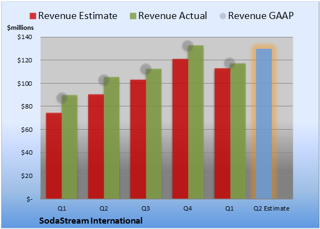Image resolution: width=320 pixels, height=229 pixels.
Task: Click the "Q3" axis label
Action: click(146, 208)
